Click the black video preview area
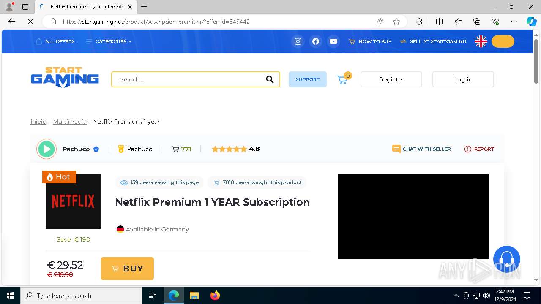The width and height of the screenshot is (541, 304). pos(413,216)
